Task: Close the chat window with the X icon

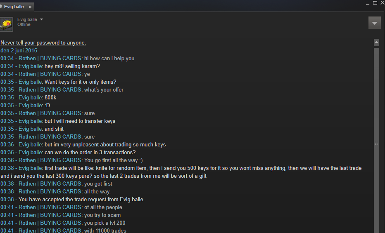Action: point(383,3)
